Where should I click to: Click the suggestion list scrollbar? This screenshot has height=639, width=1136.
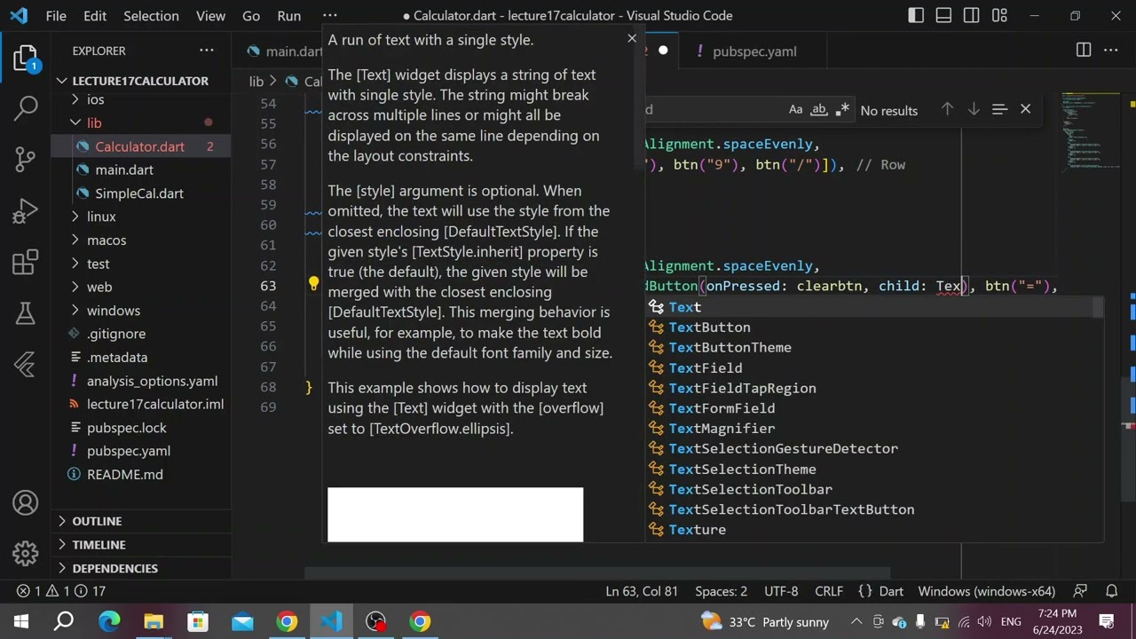tap(1099, 307)
